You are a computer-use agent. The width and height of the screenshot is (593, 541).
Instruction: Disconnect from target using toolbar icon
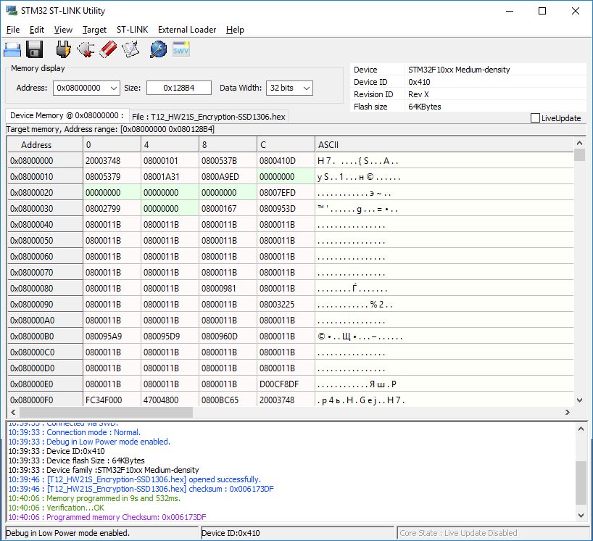(86, 49)
